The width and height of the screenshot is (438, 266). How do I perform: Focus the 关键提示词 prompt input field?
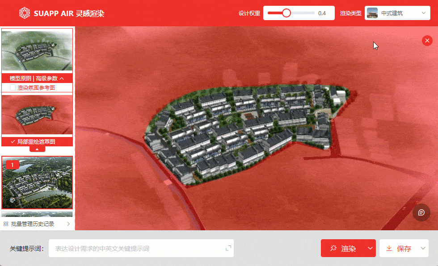pyautogui.click(x=141, y=248)
